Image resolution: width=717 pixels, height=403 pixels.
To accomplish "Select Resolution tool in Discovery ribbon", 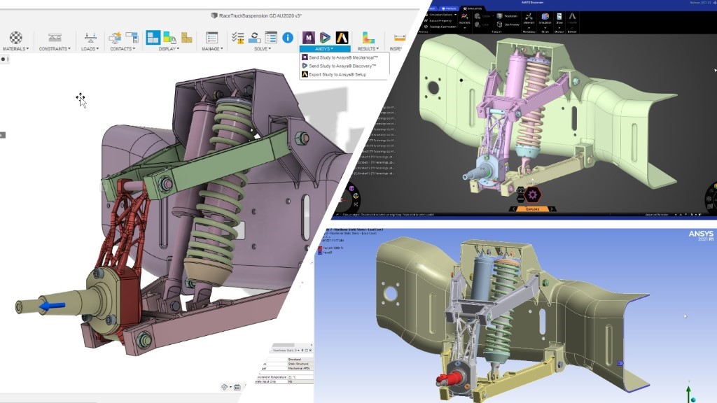I will [x=507, y=16].
